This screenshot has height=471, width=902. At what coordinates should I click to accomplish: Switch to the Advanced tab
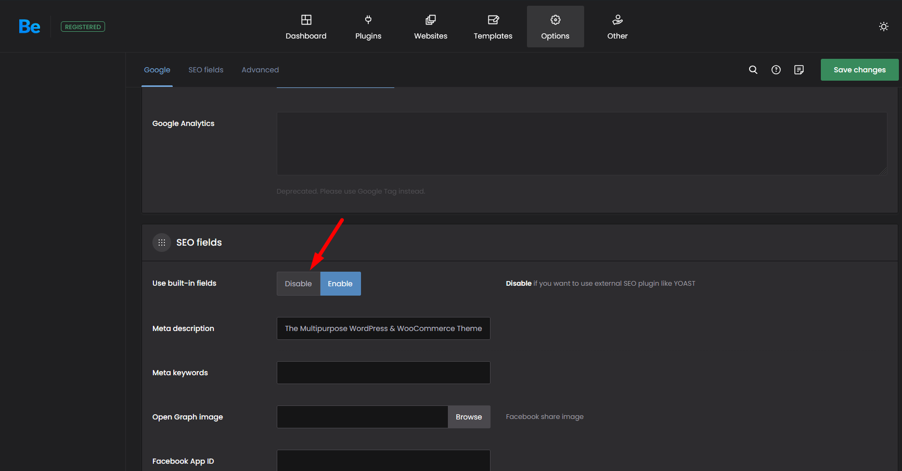(260, 70)
